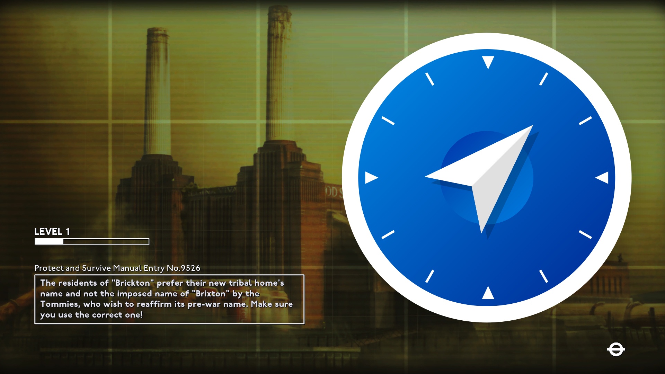Click the Protect and Survive Manual Entry heading
The height and width of the screenshot is (374, 665).
coord(117,268)
